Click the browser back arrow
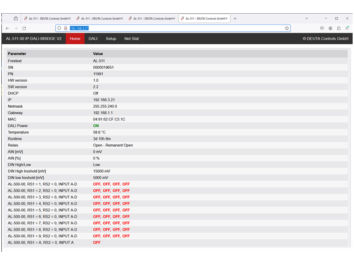The height and width of the screenshot is (265, 354). pos(8,28)
